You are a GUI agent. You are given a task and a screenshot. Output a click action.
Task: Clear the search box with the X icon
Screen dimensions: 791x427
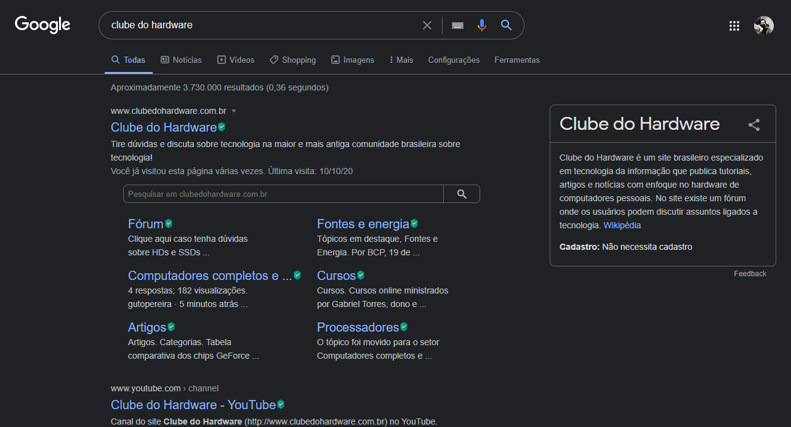[427, 25]
